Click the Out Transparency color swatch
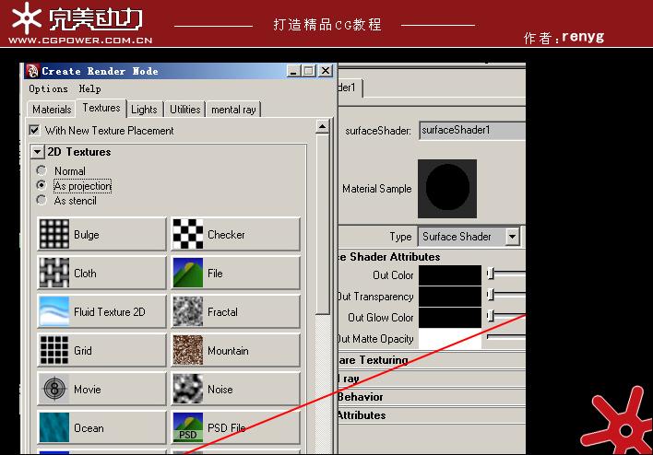Viewport: 653px width, 455px height. [x=450, y=297]
